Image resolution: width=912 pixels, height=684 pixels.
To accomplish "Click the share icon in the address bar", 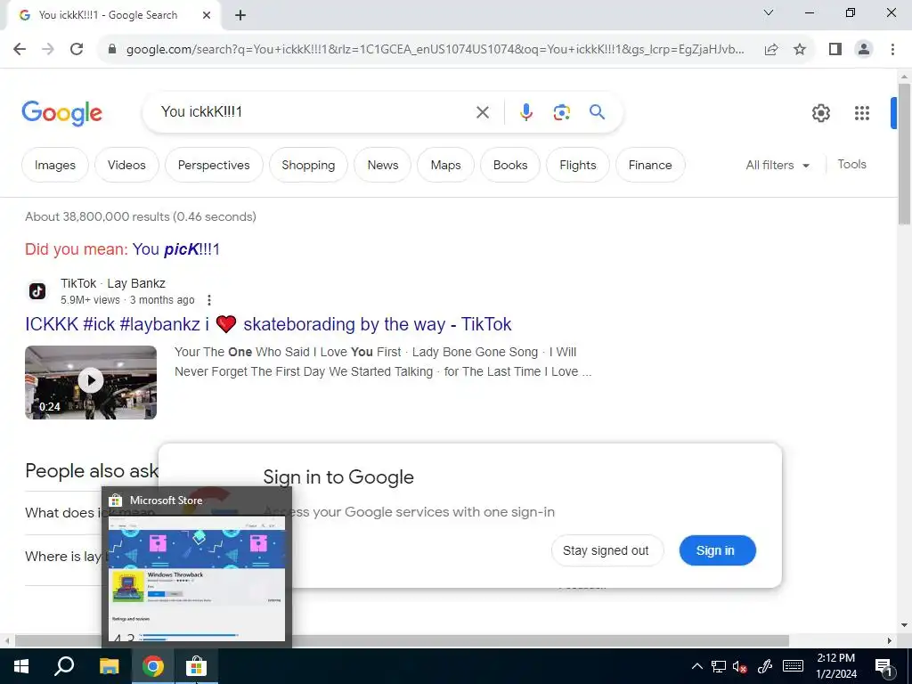I will (x=771, y=50).
